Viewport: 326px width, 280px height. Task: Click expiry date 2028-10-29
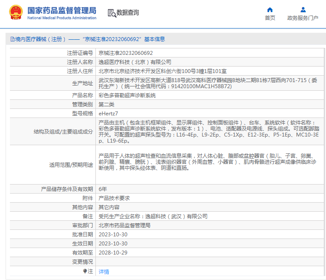point(113,252)
